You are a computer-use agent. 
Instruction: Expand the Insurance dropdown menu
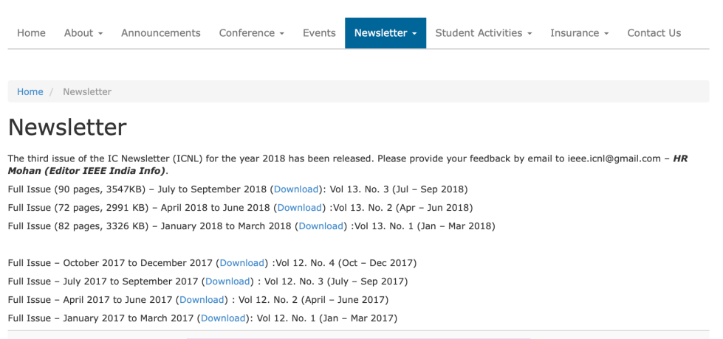579,33
